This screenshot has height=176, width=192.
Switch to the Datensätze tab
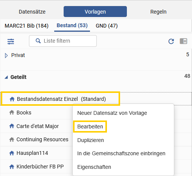pyautogui.click(x=32, y=12)
